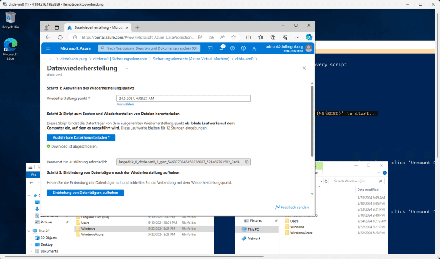This screenshot has height=259, width=440.
Task: Open Recycle Bin desktop icon
Action: [10, 20]
